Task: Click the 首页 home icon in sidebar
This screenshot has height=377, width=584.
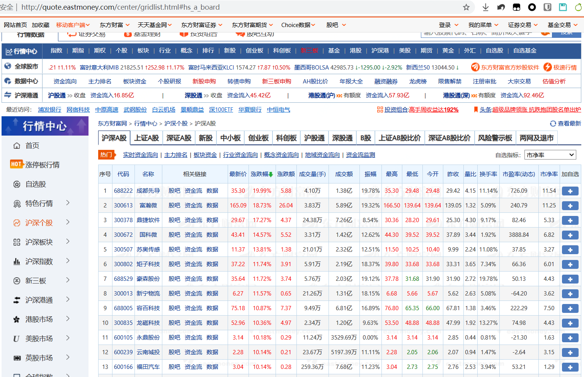Action: (x=17, y=146)
